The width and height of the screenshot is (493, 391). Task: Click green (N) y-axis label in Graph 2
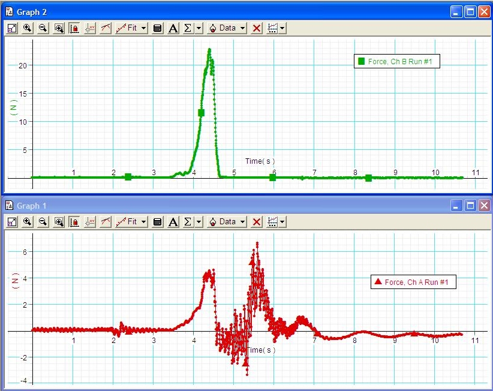[x=14, y=107]
